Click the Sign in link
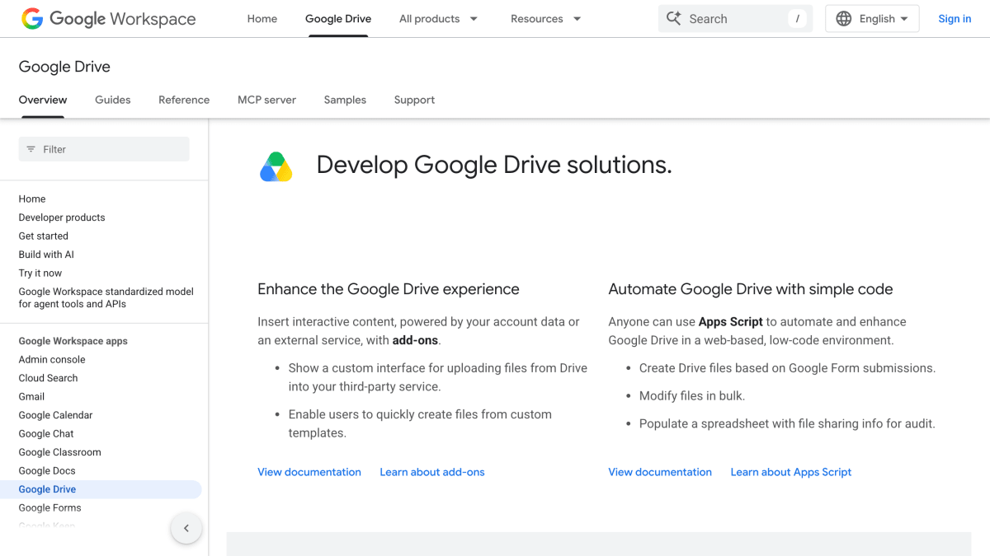990x556 pixels. [955, 18]
